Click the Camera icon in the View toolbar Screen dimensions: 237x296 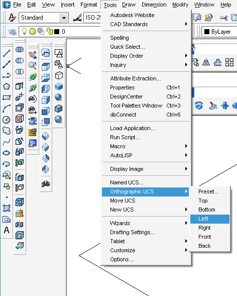46,183
